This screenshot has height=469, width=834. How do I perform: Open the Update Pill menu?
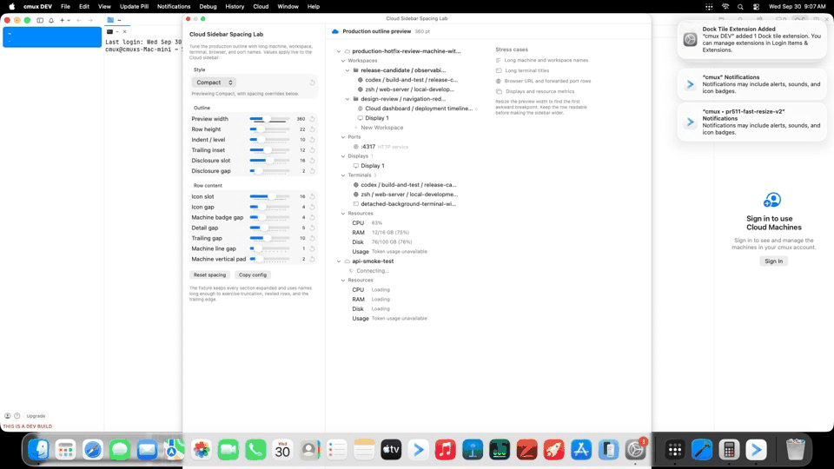pyautogui.click(x=134, y=7)
